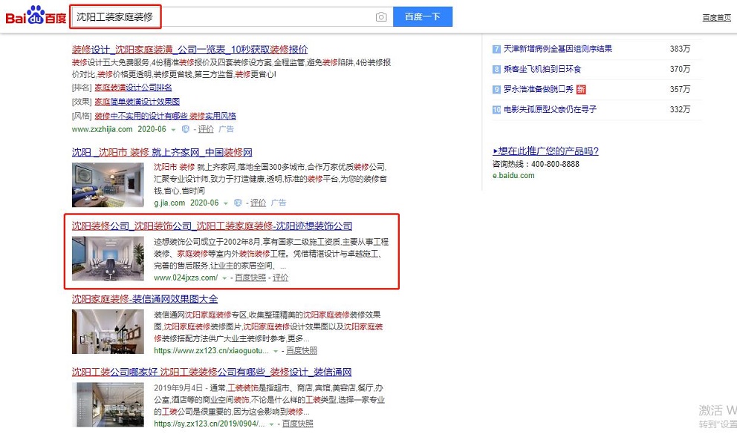737x440 pixels.
Task: Expand dropdown arrow next to www.zxzhijia.com
Action: (173, 130)
